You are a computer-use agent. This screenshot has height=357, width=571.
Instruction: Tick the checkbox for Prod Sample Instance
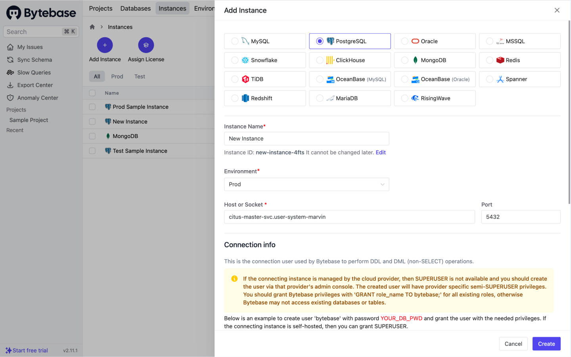pos(92,107)
